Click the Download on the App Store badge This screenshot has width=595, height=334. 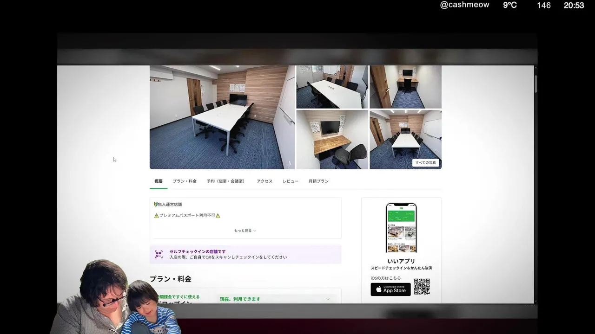pyautogui.click(x=390, y=289)
